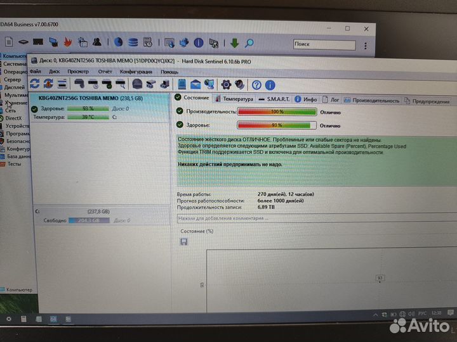Open the Конфигурация menu

136,72
